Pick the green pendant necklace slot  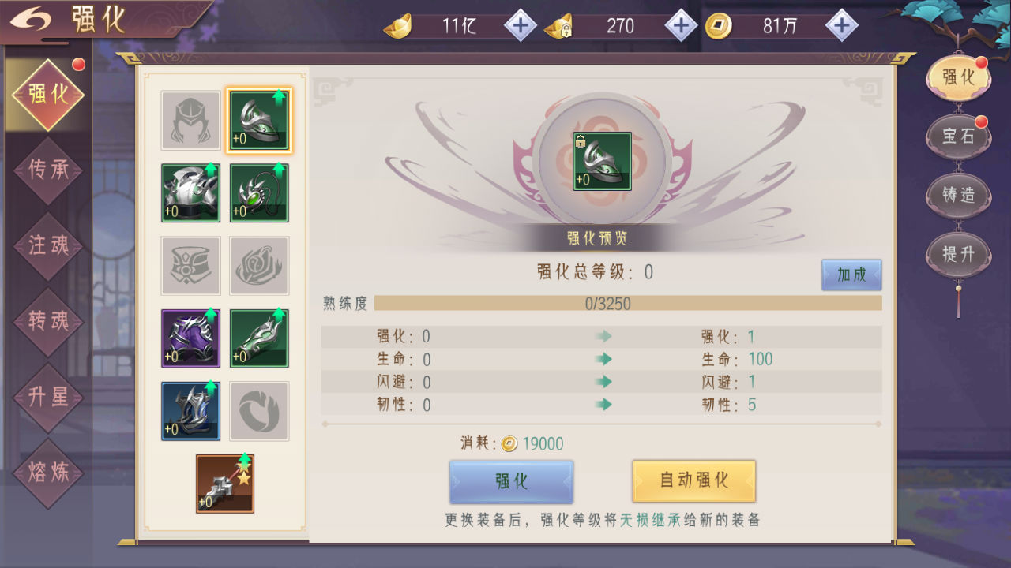(x=259, y=192)
